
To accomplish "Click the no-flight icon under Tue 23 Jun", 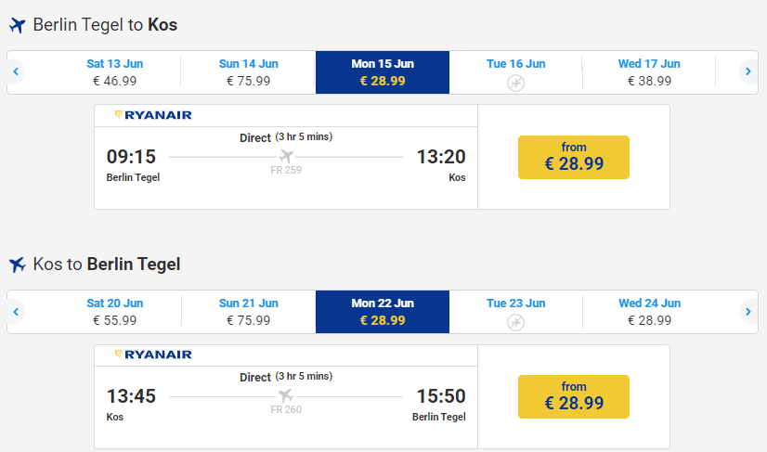I will coord(515,322).
